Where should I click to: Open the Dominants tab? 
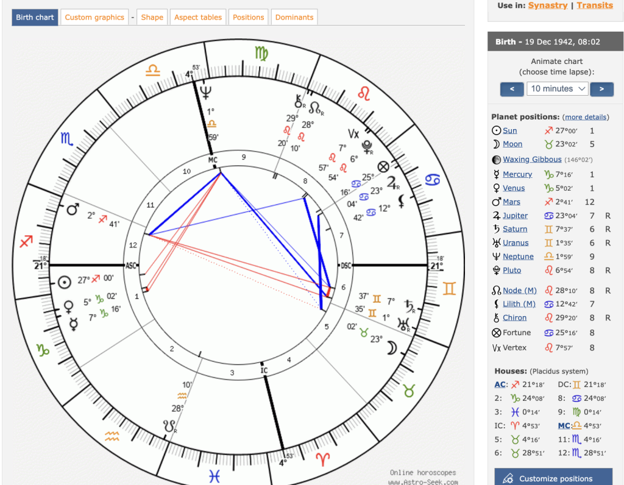(x=294, y=17)
